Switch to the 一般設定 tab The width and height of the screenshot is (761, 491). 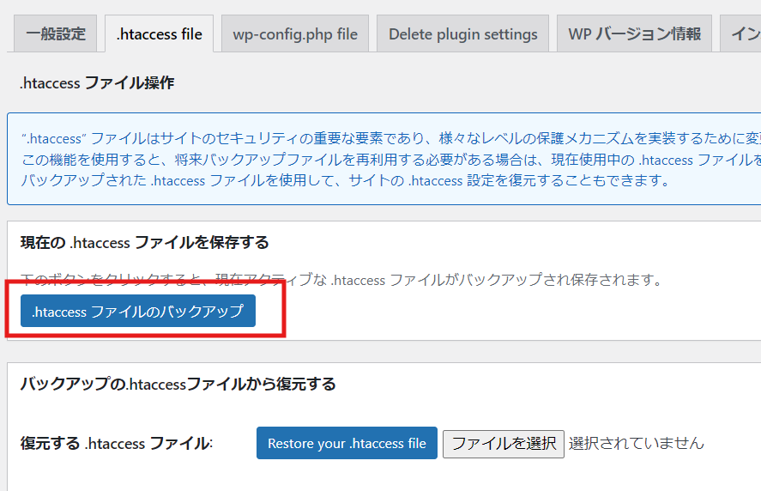click(x=56, y=34)
